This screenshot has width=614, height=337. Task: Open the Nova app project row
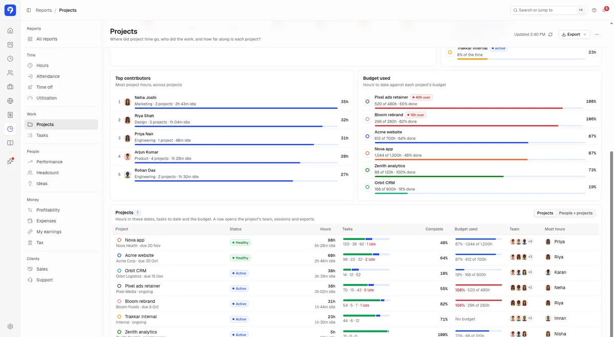[x=356, y=243]
